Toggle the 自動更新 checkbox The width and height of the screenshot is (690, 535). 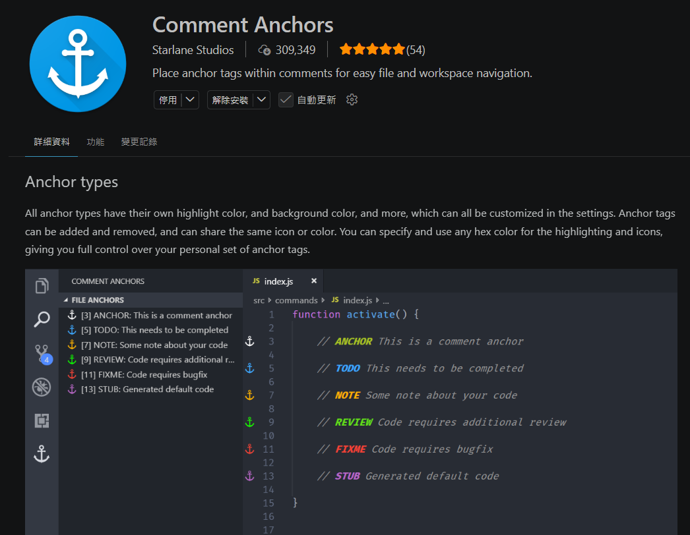286,99
